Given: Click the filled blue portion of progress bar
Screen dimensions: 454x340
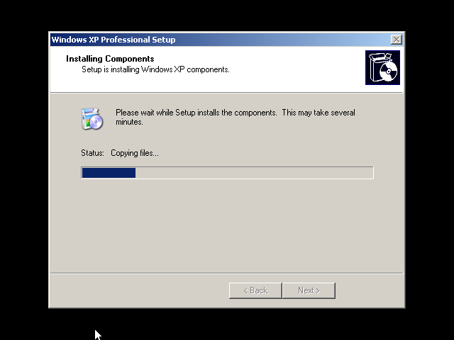Looking at the screenshot, I should pyautogui.click(x=109, y=173).
